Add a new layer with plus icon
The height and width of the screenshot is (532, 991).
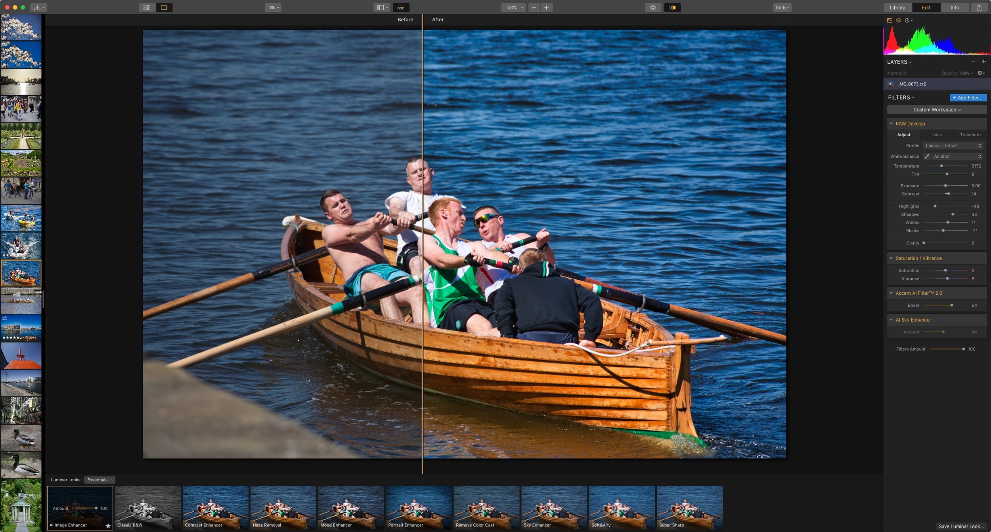983,61
